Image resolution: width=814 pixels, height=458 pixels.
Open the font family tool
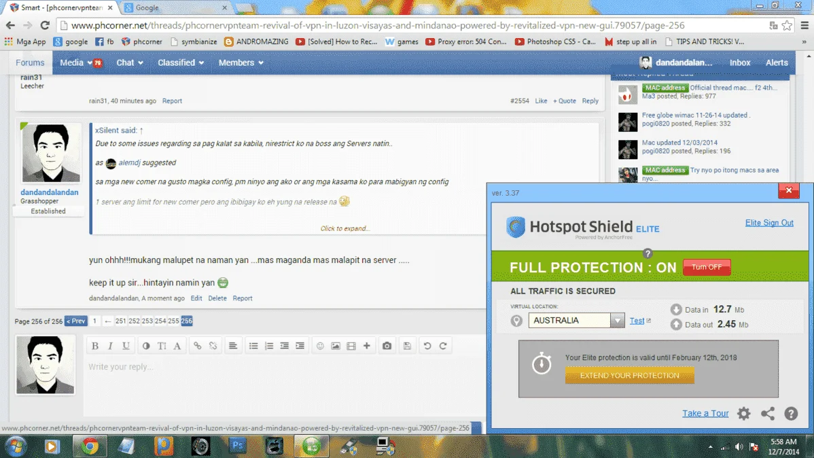point(177,346)
